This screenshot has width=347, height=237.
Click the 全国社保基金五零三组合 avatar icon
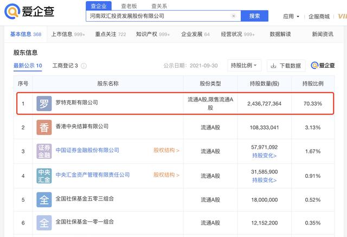click(44, 200)
